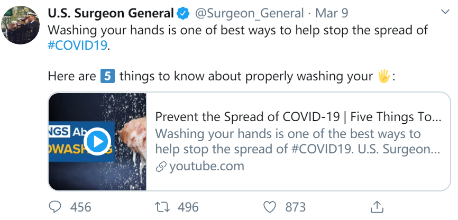
Task: Click the 873 likes count
Action: (x=295, y=207)
